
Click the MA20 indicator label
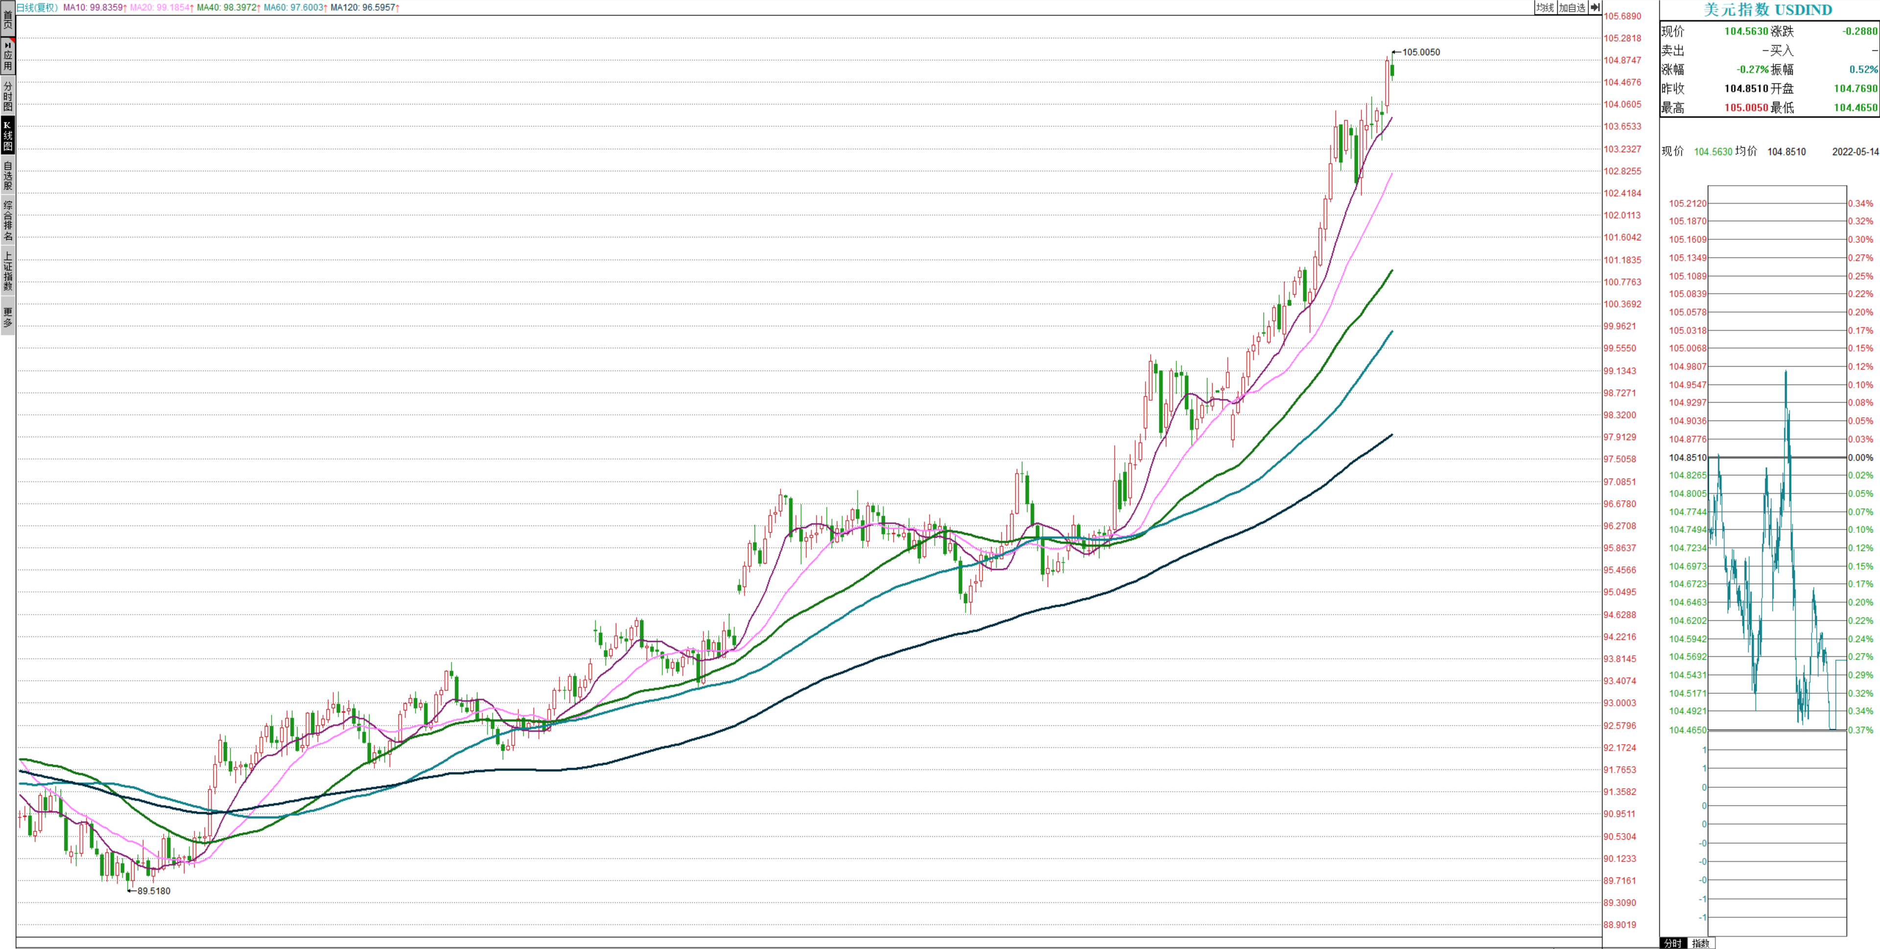coord(162,7)
